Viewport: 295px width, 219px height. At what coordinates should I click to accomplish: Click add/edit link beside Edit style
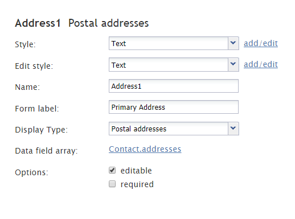(x=261, y=64)
